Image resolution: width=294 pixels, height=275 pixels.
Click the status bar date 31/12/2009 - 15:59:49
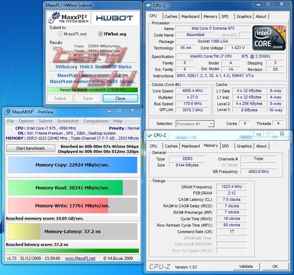pyautogui.click(x=40, y=259)
